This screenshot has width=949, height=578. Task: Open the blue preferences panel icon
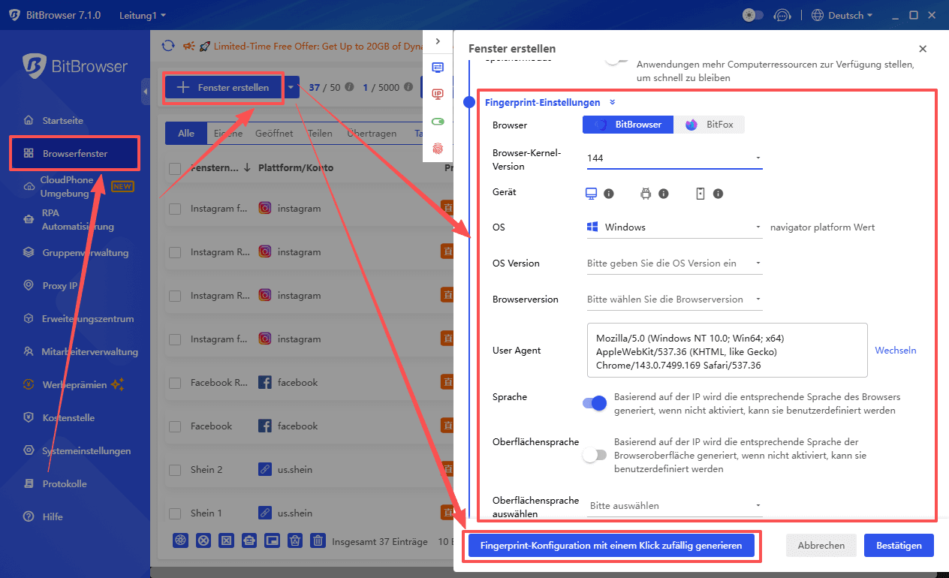[x=438, y=67]
